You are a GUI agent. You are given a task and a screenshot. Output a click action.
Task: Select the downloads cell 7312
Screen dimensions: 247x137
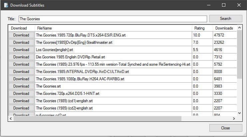[225, 57]
